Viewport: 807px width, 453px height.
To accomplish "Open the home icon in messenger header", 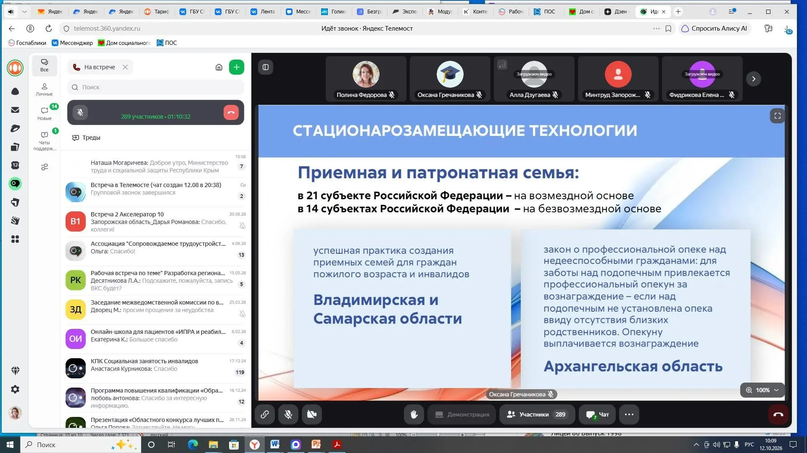I will [219, 67].
